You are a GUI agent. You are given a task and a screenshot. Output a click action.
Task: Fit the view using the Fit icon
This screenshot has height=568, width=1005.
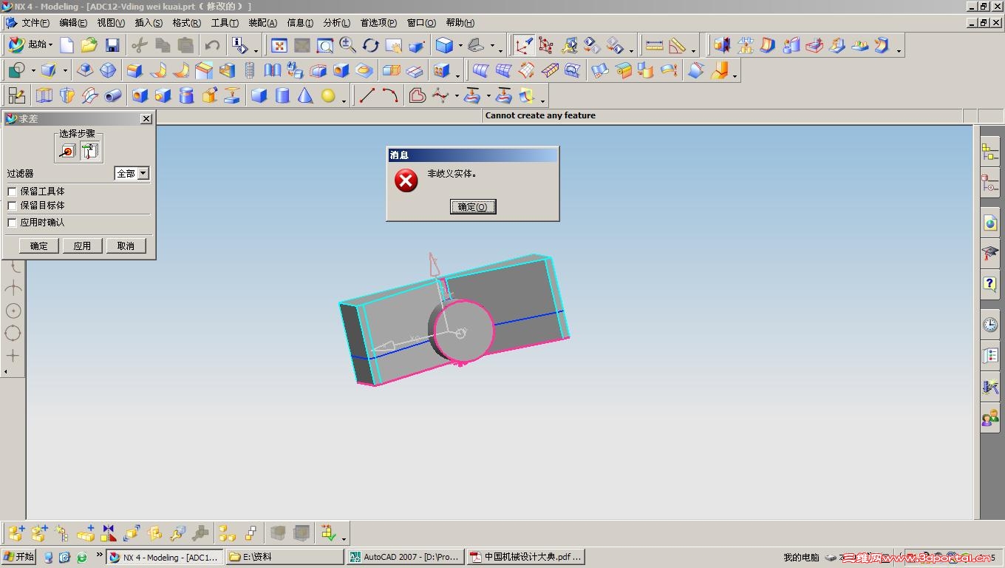coord(279,46)
